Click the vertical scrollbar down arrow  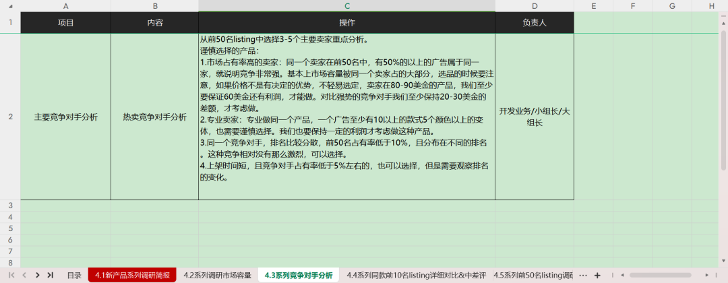[724, 261]
